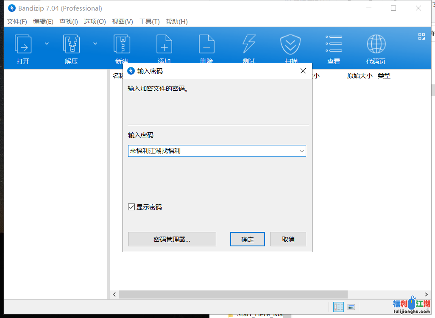Image resolution: width=435 pixels, height=318 pixels.
Task: Expand the Open tool's dropdown chevron
Action: coord(47,43)
